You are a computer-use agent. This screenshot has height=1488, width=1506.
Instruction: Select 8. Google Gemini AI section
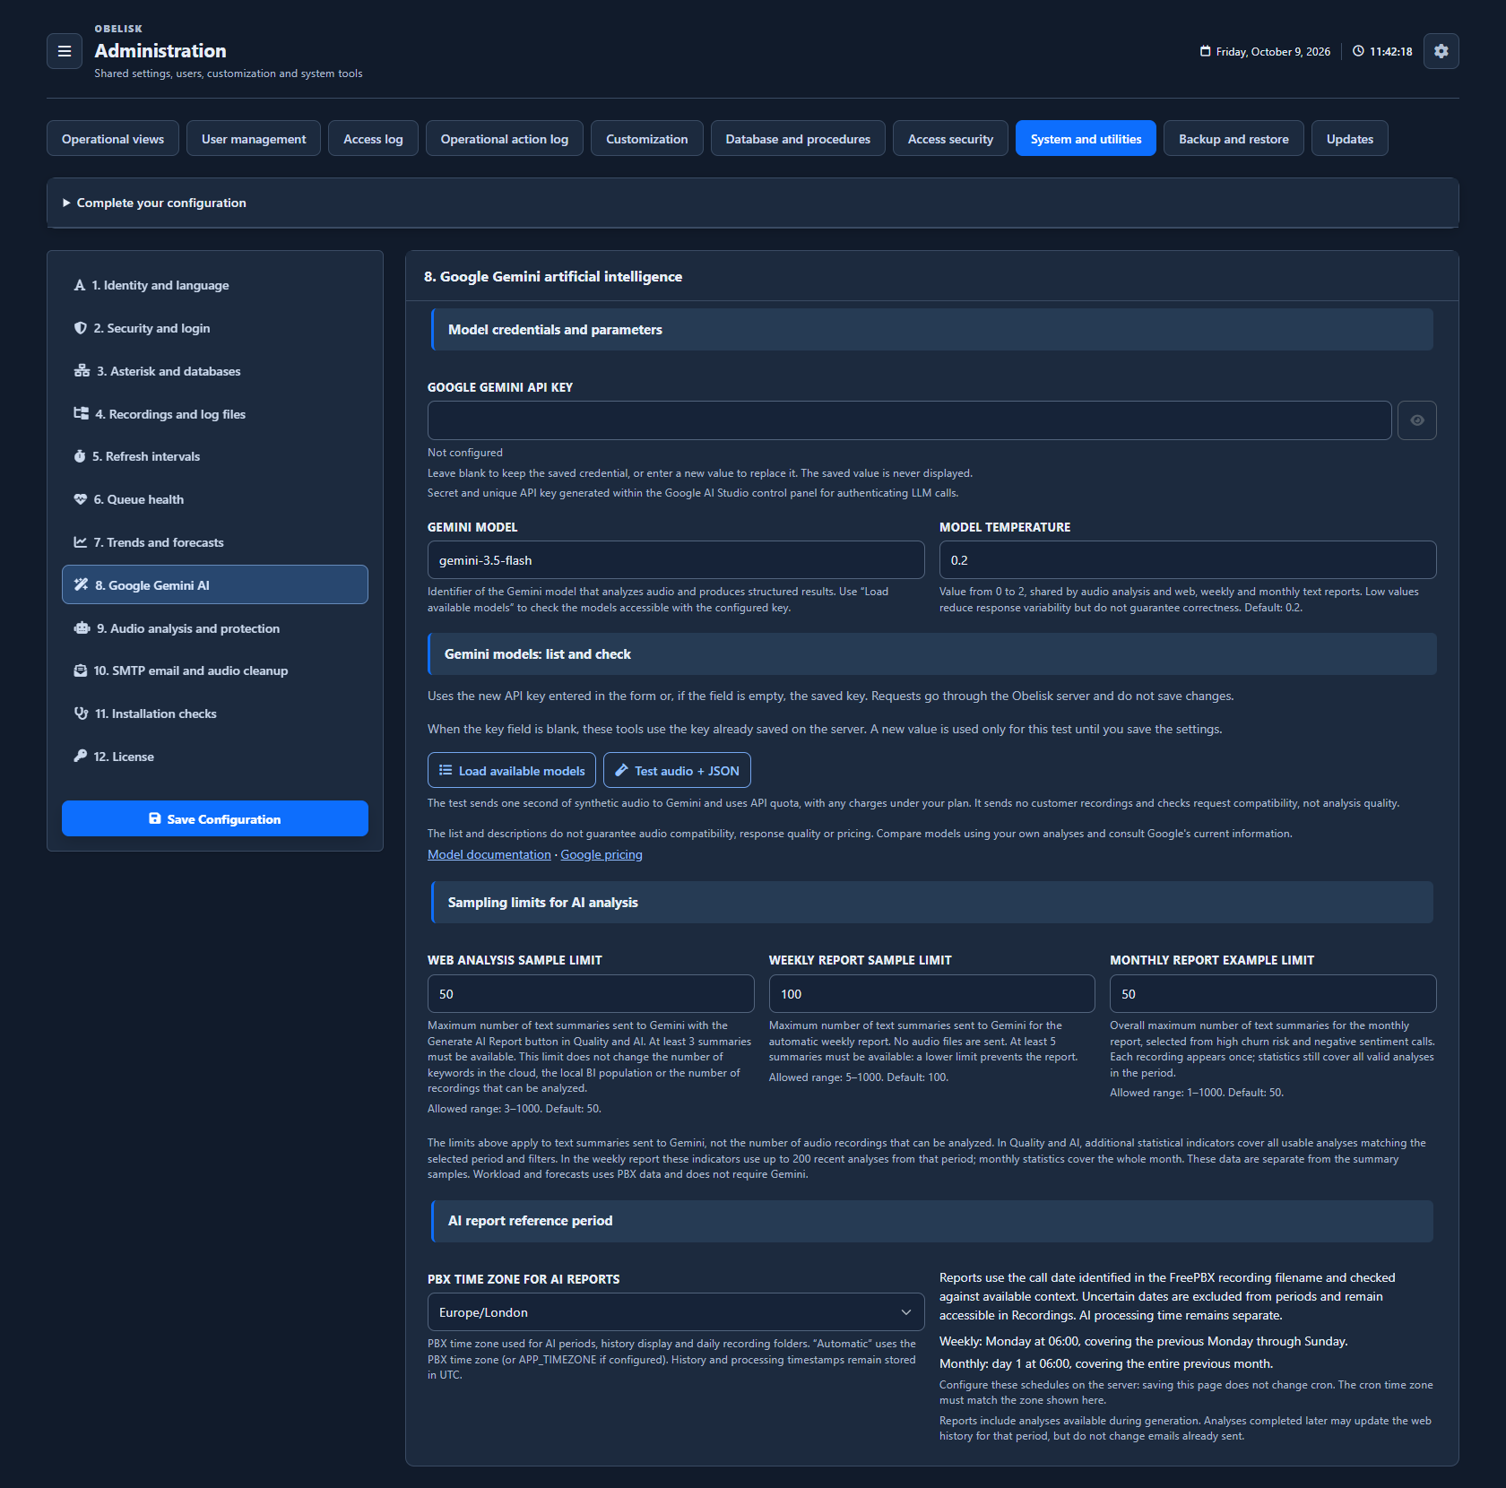215,584
